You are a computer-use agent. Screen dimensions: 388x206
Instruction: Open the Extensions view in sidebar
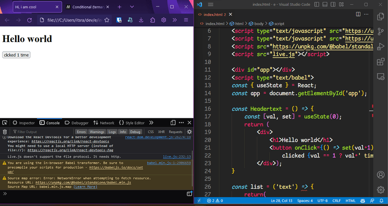(380, 62)
